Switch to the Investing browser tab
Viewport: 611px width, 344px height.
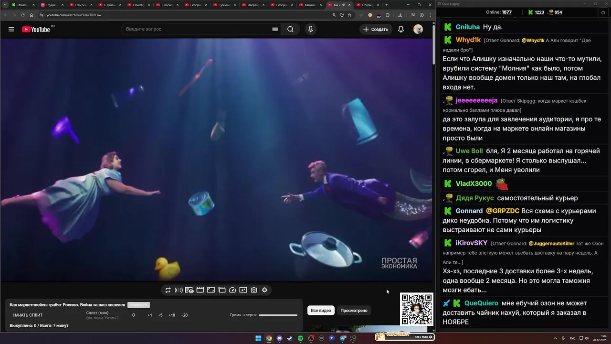138,5
